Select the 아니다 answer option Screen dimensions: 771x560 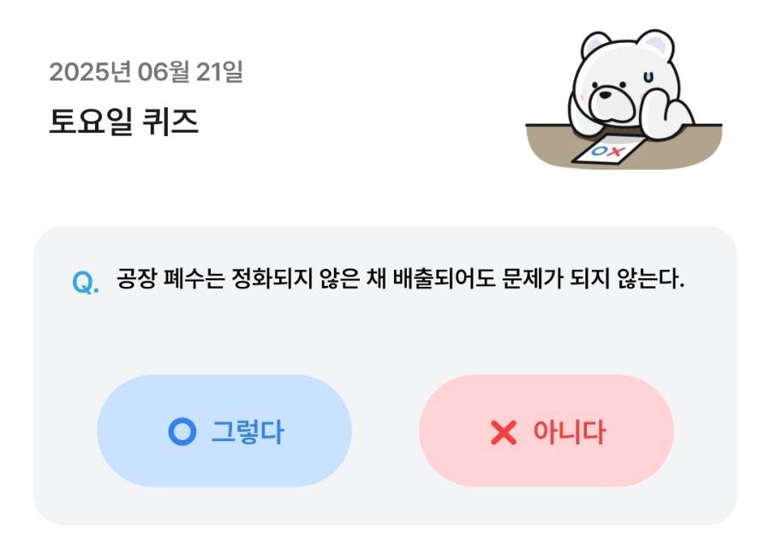pyautogui.click(x=547, y=431)
